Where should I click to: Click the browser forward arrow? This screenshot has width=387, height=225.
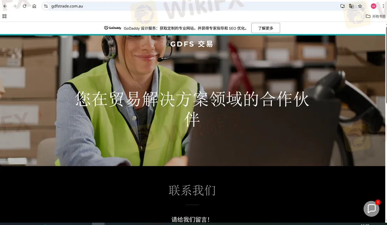[x=15, y=6]
